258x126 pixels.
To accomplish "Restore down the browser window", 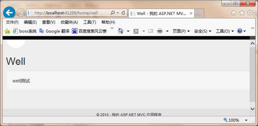I will (235, 4).
